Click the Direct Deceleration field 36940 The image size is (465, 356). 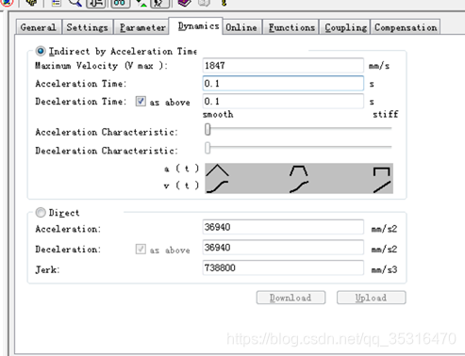click(x=283, y=248)
